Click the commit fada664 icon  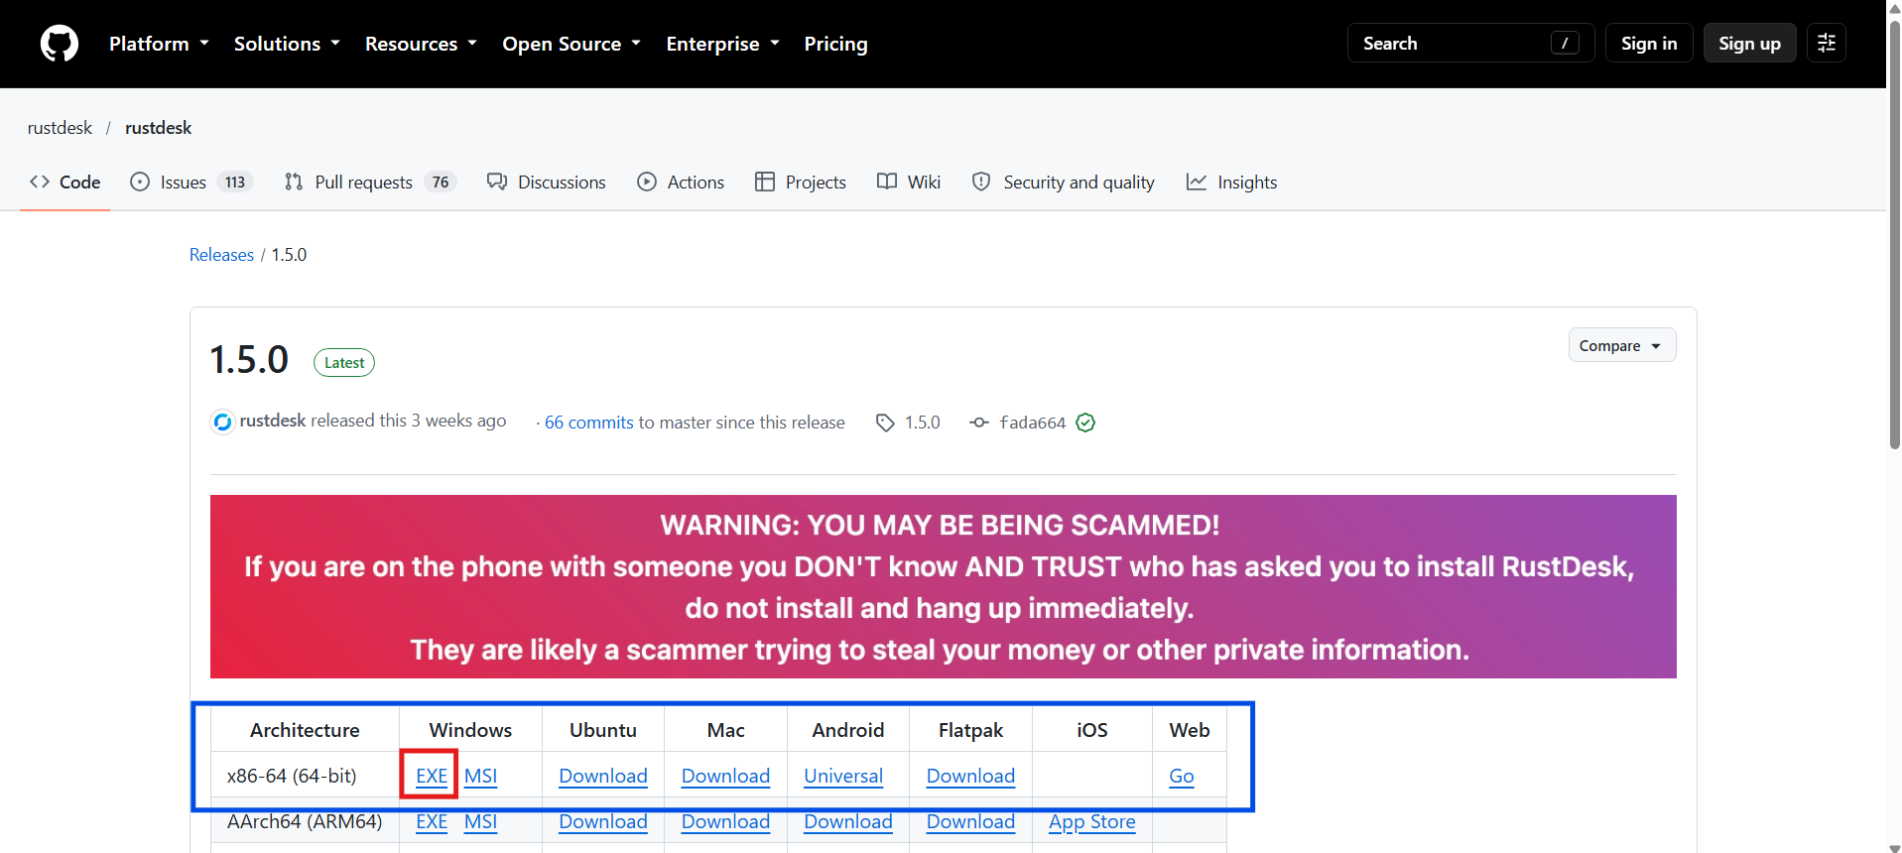pyautogui.click(x=979, y=423)
